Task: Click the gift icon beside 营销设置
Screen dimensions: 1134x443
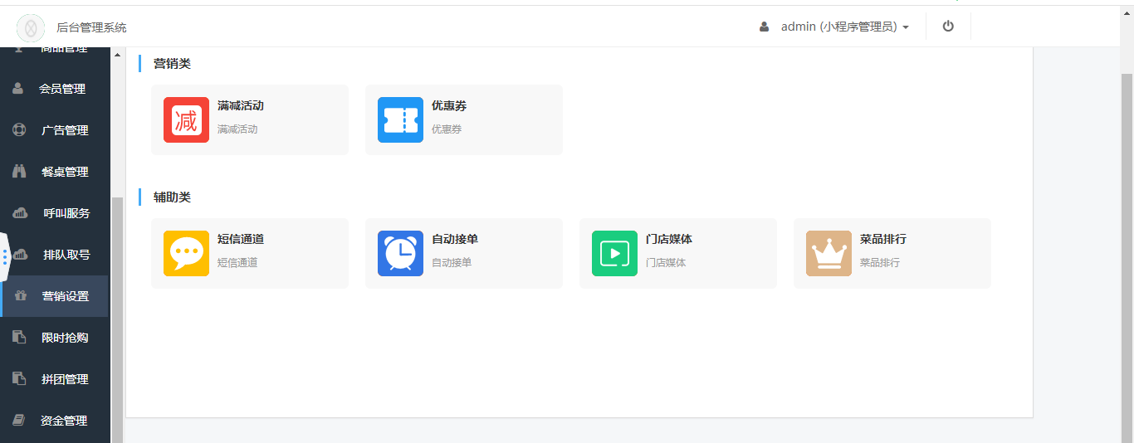Action: click(x=21, y=296)
